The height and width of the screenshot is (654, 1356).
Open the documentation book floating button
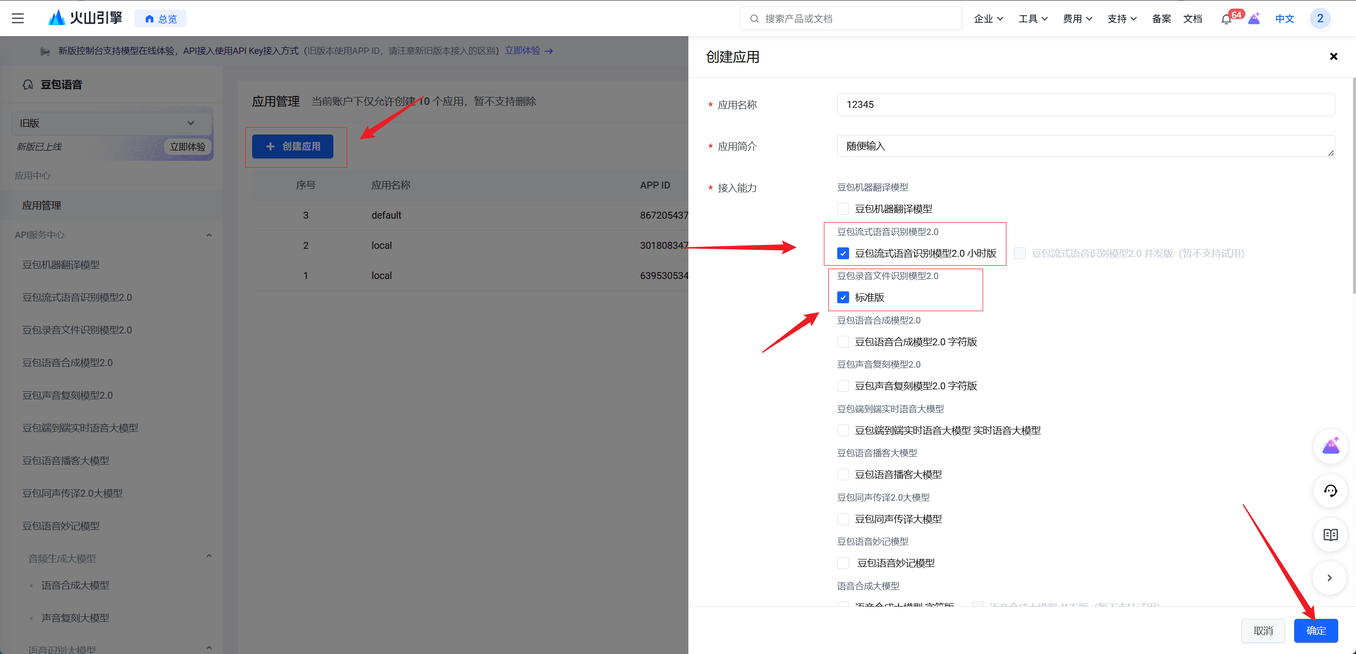(x=1330, y=535)
